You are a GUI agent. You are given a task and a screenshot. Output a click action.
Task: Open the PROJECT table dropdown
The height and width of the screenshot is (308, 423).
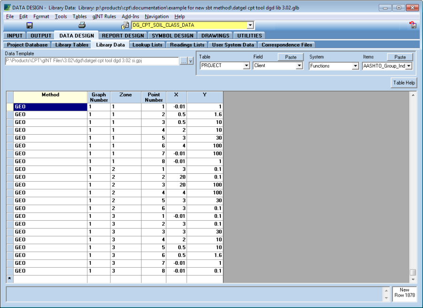coord(246,66)
